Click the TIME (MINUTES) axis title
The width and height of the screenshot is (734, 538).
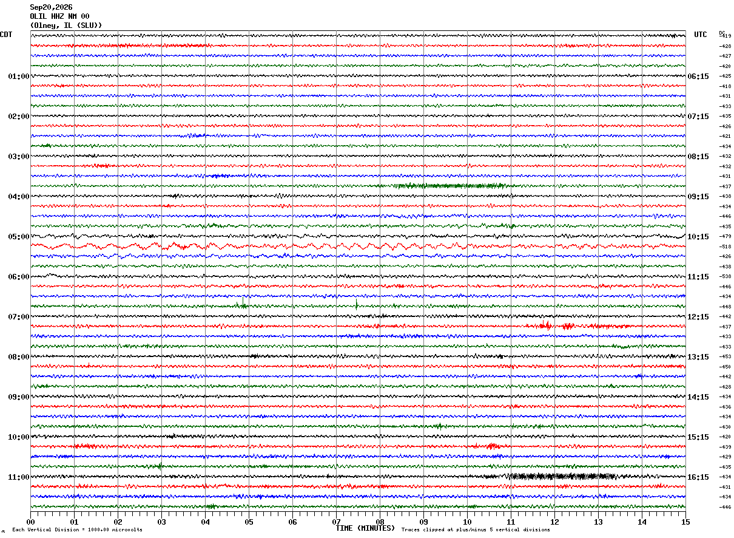[x=365, y=528]
